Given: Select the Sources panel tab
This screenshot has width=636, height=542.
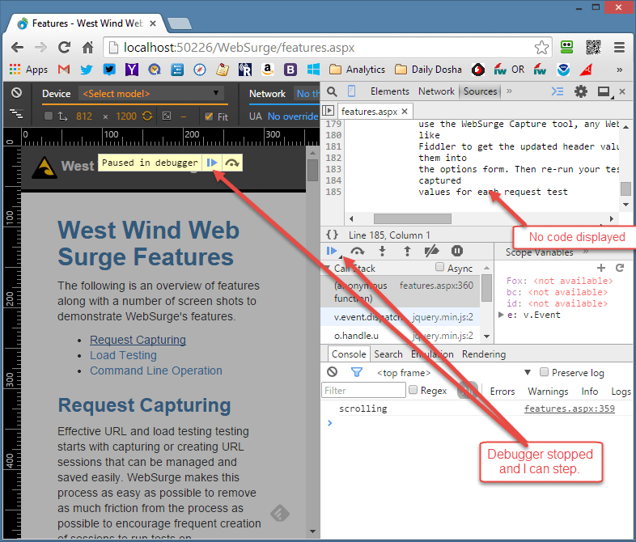Looking at the screenshot, I should pyautogui.click(x=481, y=91).
